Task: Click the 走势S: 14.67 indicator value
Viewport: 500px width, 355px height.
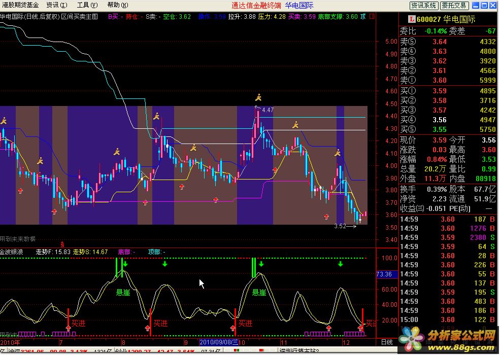Action: click(x=90, y=252)
